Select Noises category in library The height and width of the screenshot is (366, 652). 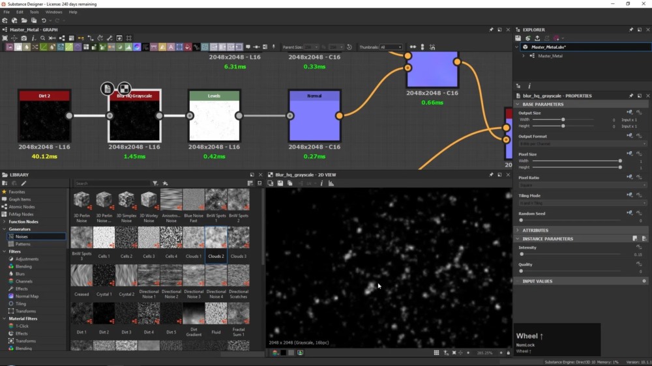36,236
